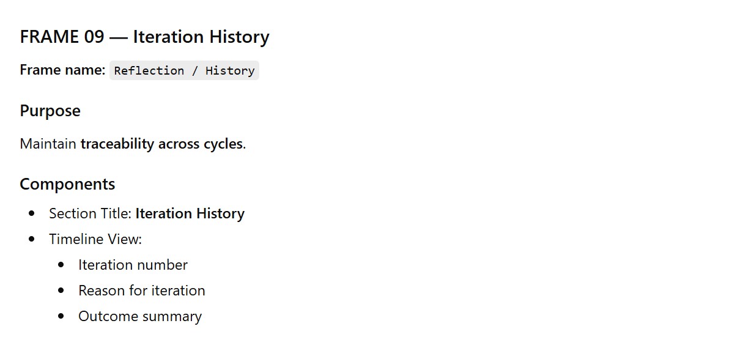Click the "Section Title:" text

pos(90,213)
